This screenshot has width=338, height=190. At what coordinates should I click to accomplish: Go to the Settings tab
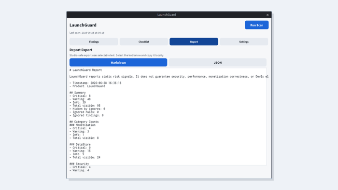tap(244, 42)
